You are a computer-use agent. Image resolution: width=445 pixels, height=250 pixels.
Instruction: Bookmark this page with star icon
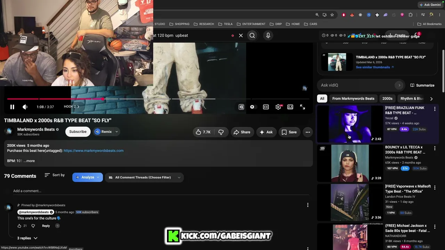332,15
